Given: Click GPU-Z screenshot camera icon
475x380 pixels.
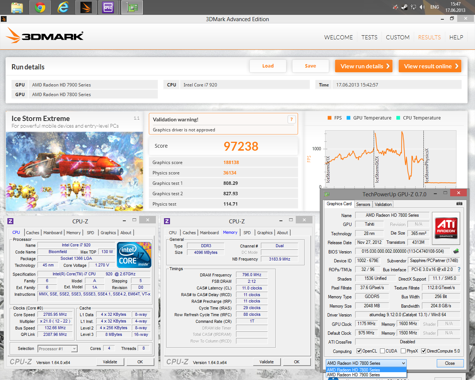Looking at the screenshot, I should [459, 204].
